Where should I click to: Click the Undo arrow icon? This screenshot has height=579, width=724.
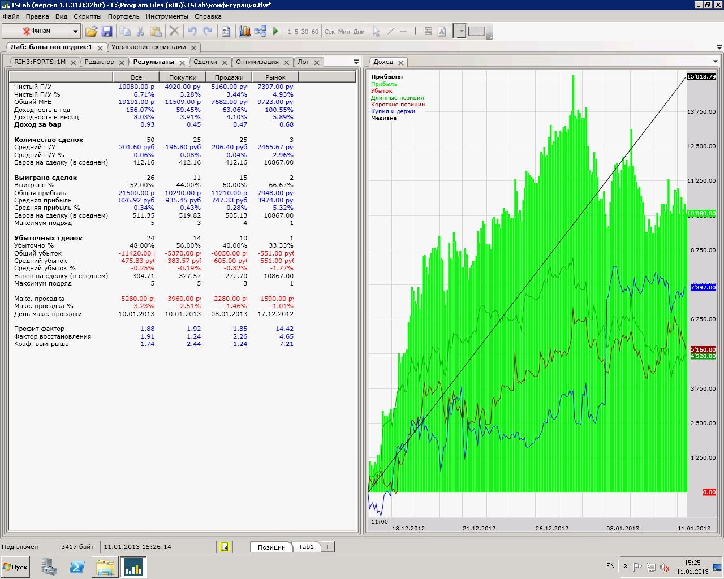(x=192, y=32)
